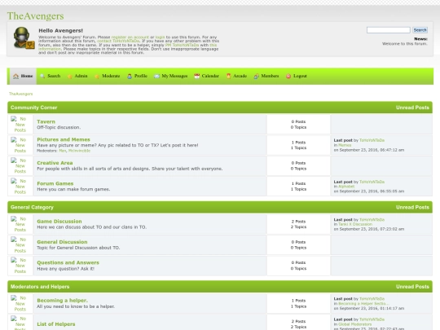Click TheAvengers site title
Image resolution: width=440 pixels, height=330 pixels.
coord(35,16)
